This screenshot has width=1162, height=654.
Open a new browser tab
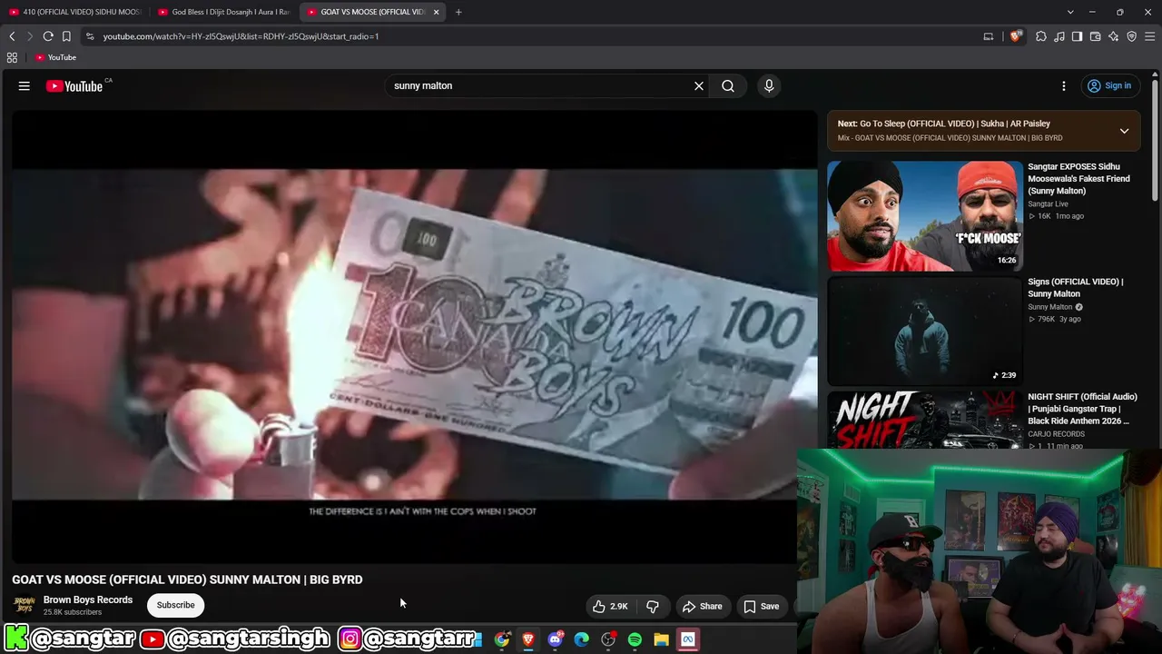click(458, 12)
